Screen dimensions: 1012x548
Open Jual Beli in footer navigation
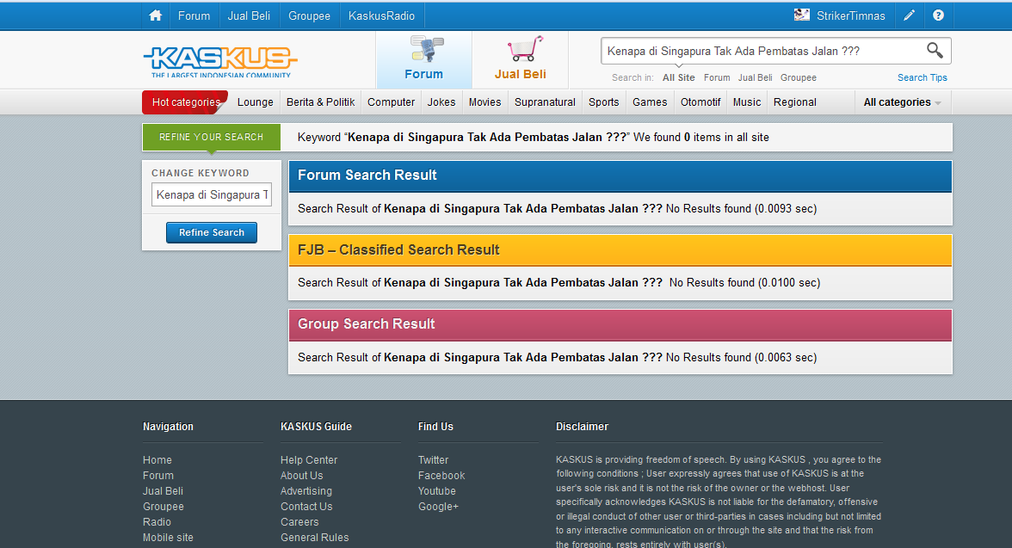[x=164, y=490]
